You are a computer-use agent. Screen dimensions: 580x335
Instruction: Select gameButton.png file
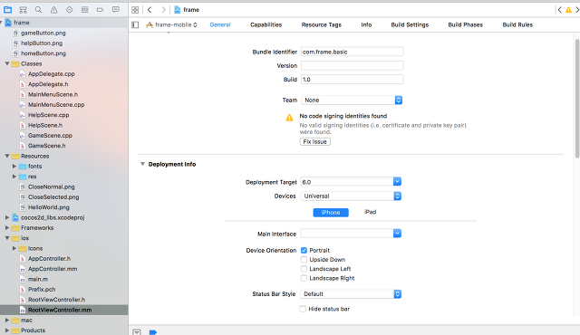click(43, 33)
